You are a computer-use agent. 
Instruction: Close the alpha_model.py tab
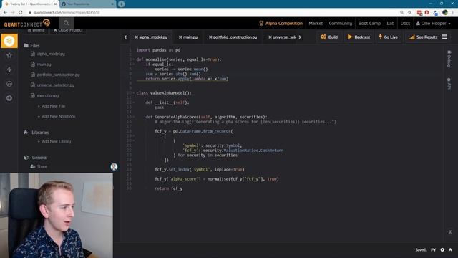coord(136,37)
